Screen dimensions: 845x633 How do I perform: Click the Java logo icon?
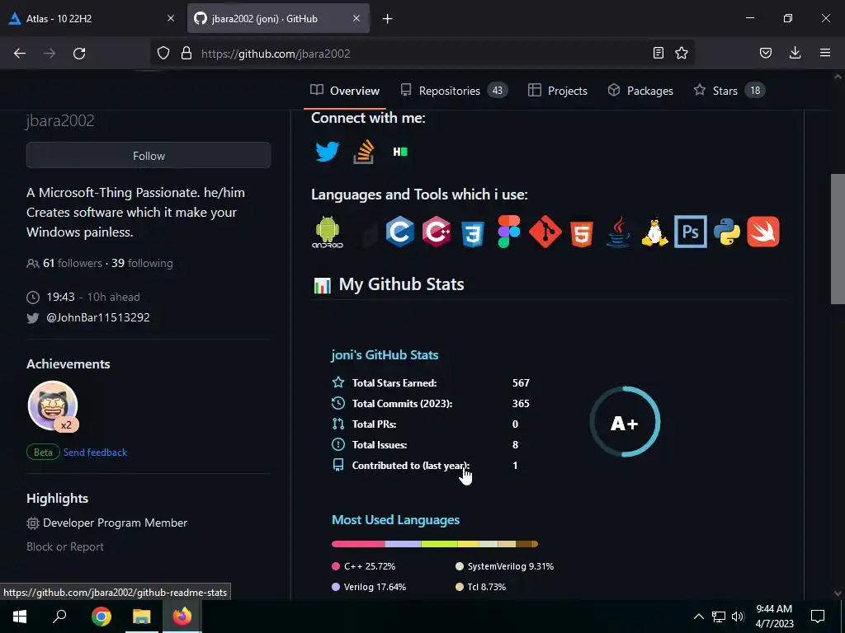click(x=618, y=232)
